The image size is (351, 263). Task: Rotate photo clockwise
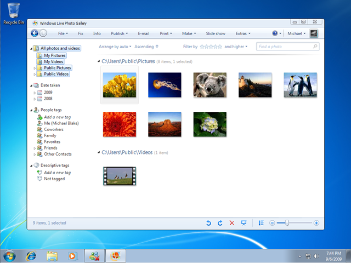tap(220, 223)
